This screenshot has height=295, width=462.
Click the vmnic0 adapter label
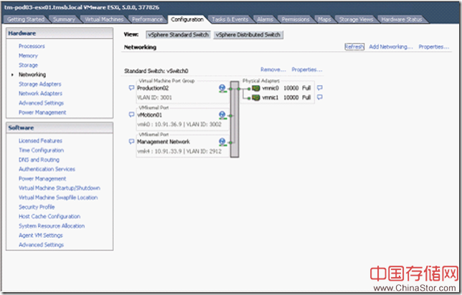click(270, 88)
